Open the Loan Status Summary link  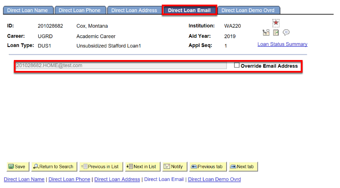click(282, 44)
